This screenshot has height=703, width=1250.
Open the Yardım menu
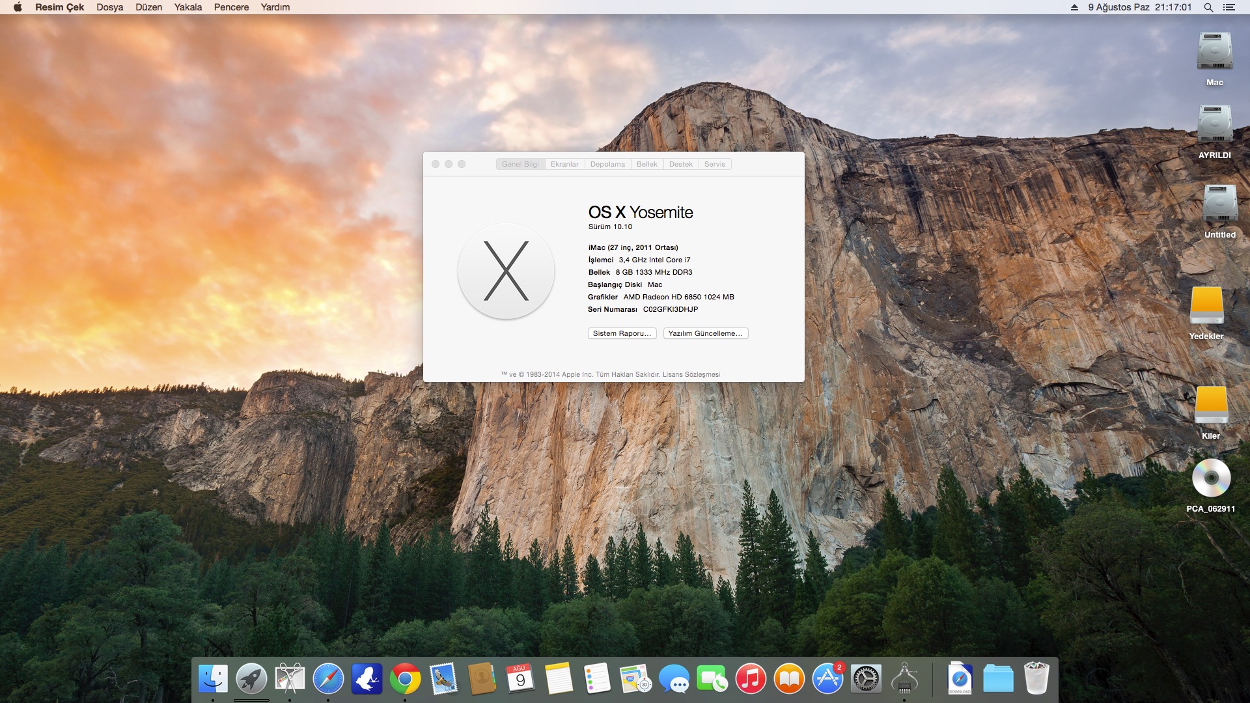275,7
